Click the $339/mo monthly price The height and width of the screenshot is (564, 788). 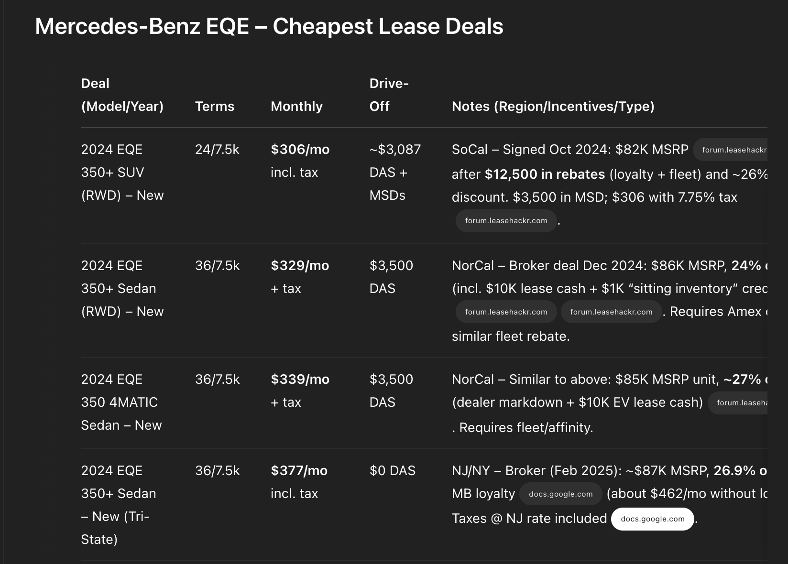(300, 379)
